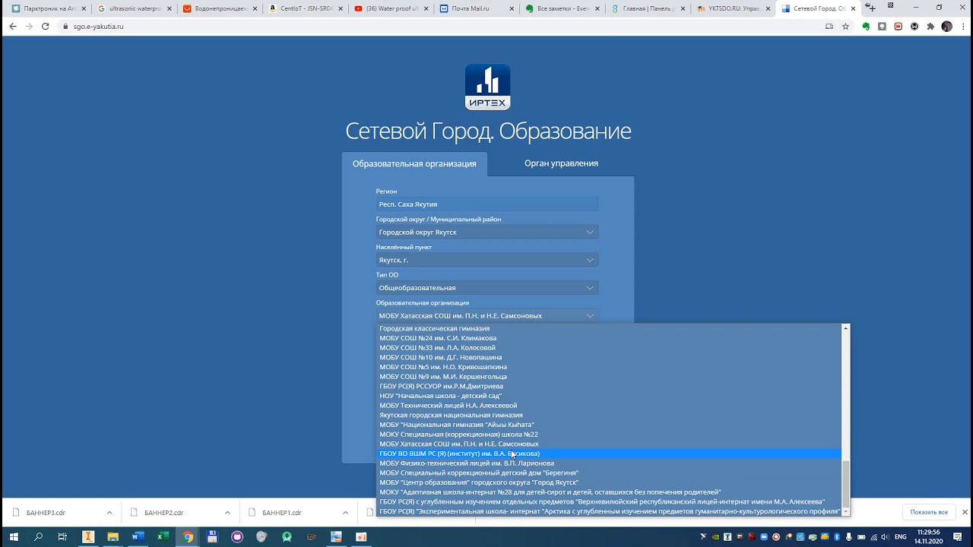Screen dimensions: 973x547
Task: Open БАННЕР2.cdr download options arrow
Action: pyautogui.click(x=227, y=513)
